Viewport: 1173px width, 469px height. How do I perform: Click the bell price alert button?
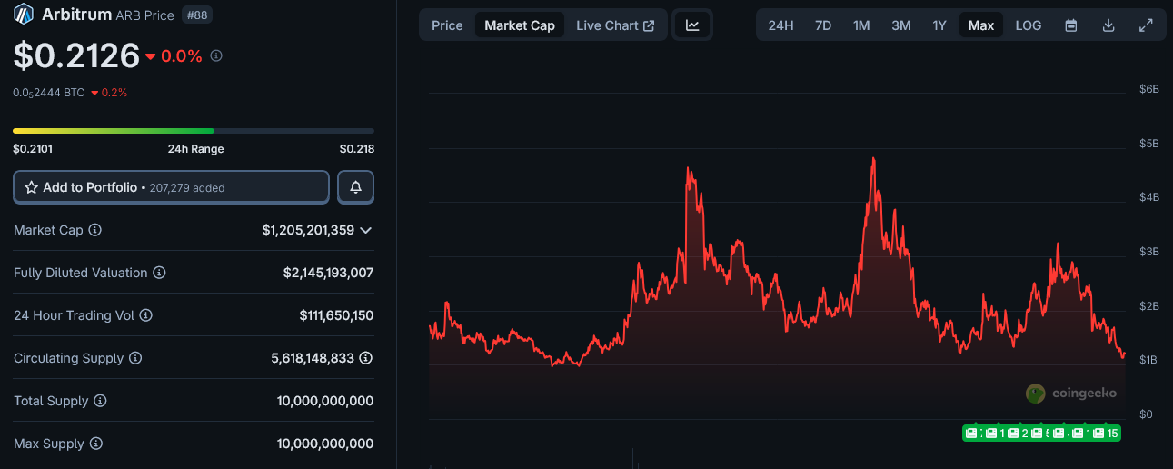click(356, 187)
